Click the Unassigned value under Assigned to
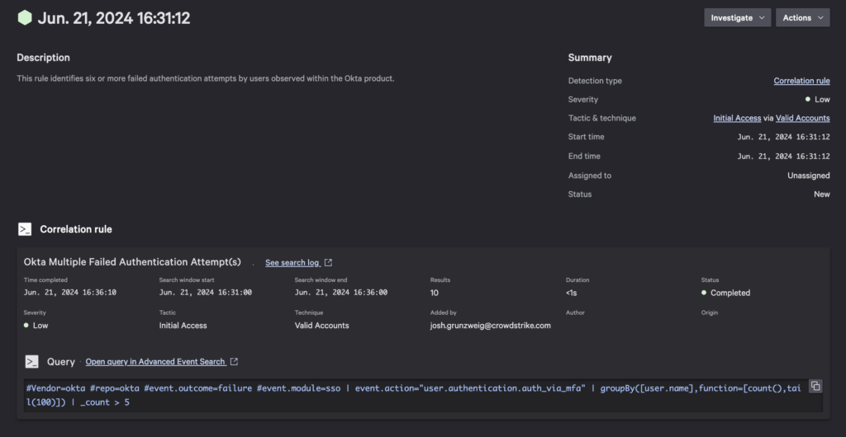Viewport: 846px width, 437px height. tap(808, 176)
